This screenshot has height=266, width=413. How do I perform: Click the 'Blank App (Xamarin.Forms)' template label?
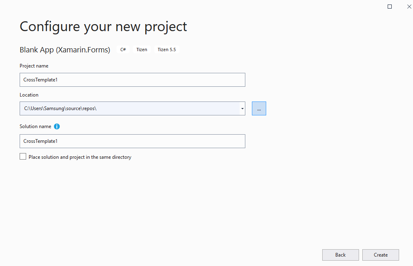point(64,49)
